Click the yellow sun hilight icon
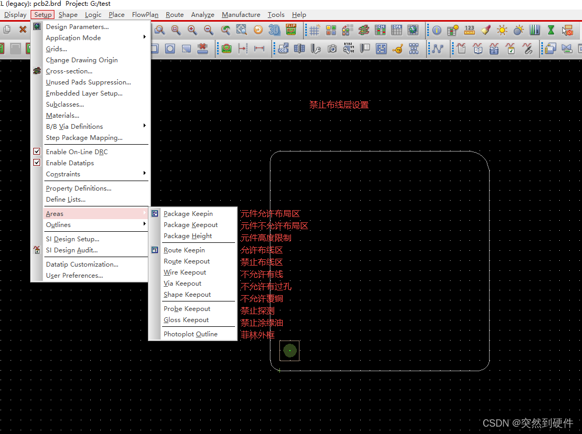The width and height of the screenshot is (582, 434). point(502,30)
